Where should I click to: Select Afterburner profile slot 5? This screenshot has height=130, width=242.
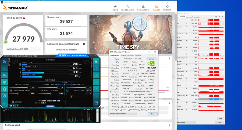click(96, 96)
